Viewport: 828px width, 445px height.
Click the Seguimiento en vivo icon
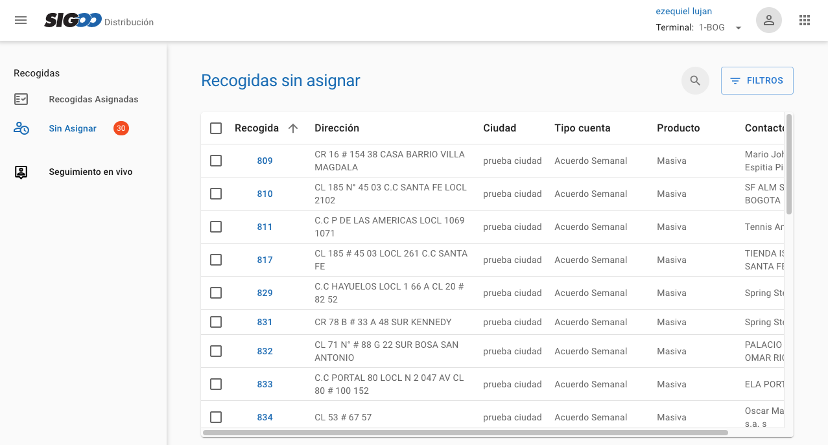pos(21,172)
